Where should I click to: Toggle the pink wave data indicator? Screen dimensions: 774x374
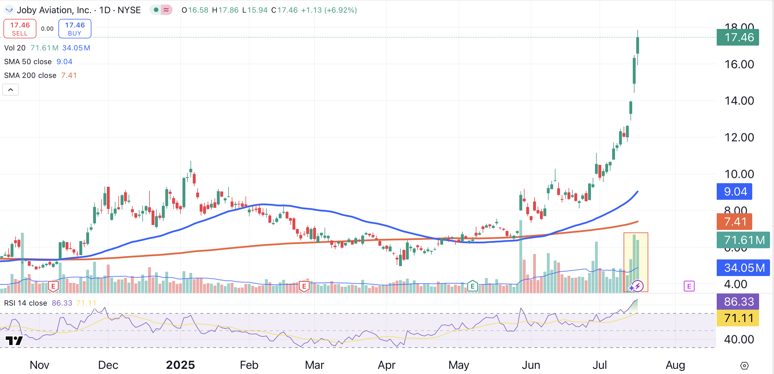pyautogui.click(x=166, y=10)
